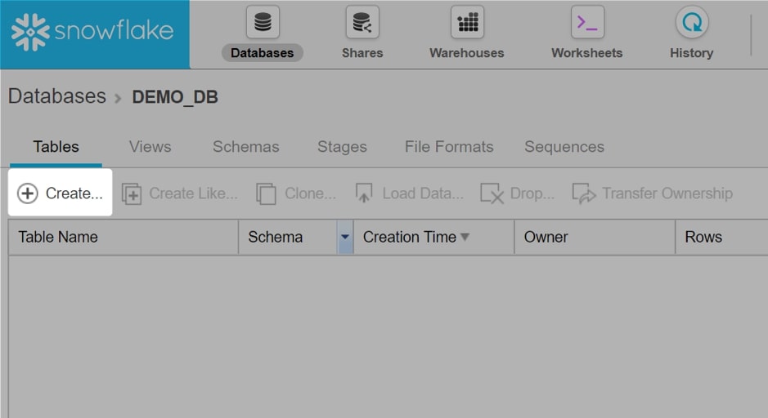Go back via Databases breadcrumb link
Image resolution: width=768 pixels, height=418 pixels.
click(x=57, y=96)
